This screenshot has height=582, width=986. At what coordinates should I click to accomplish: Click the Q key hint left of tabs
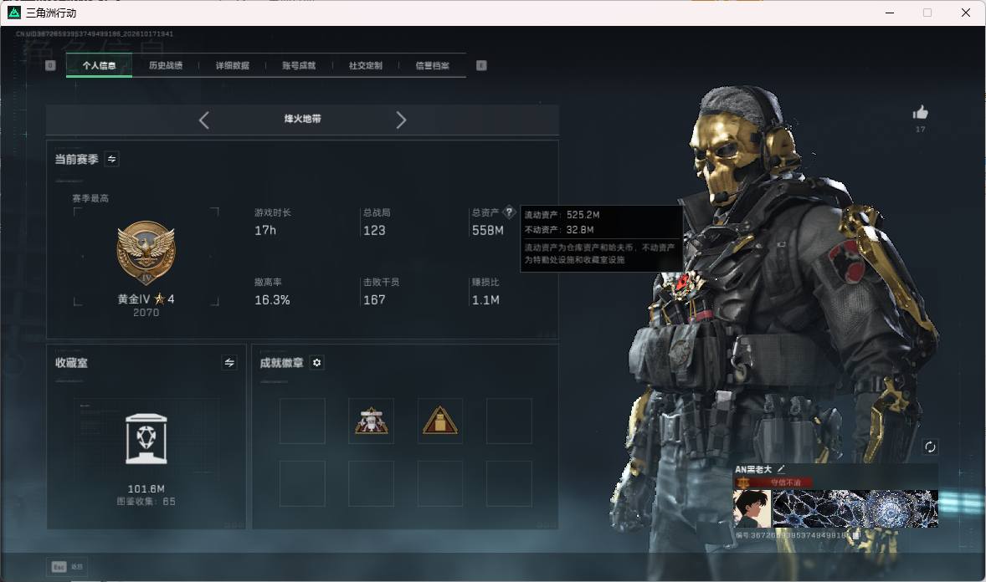50,65
